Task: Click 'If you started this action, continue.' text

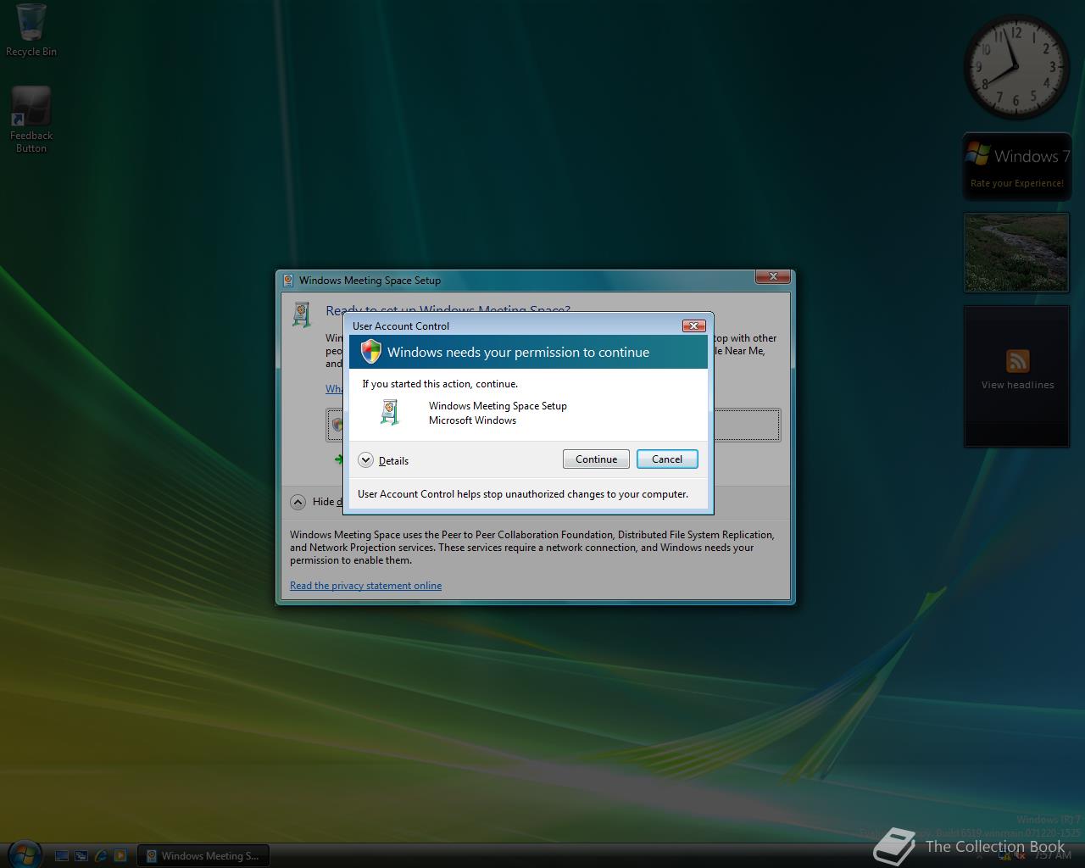Action: coord(440,384)
